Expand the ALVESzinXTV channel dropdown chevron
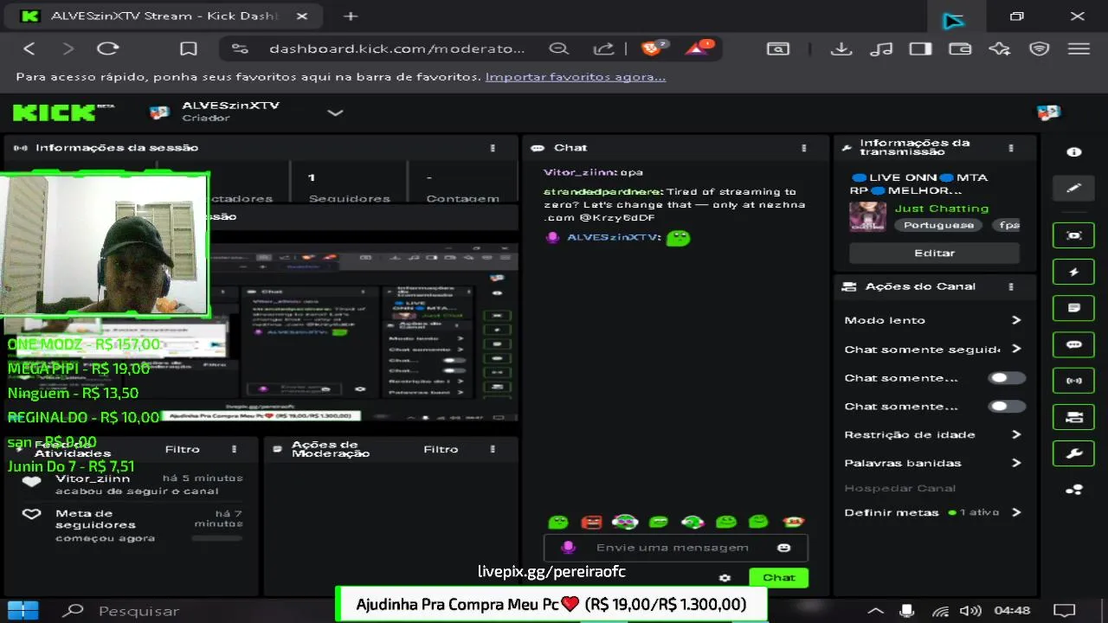Image resolution: width=1108 pixels, height=623 pixels. (x=335, y=112)
